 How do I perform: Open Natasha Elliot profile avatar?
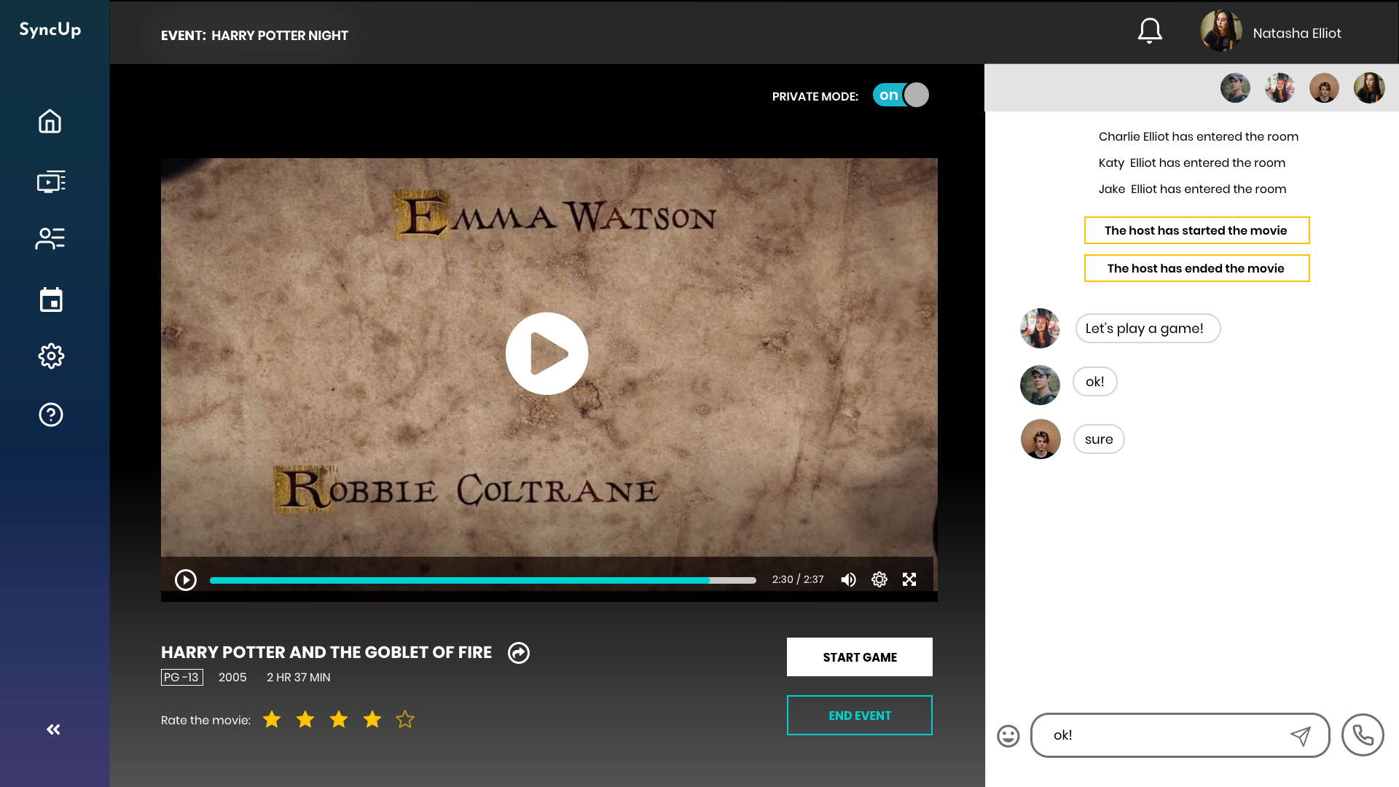(x=1221, y=31)
